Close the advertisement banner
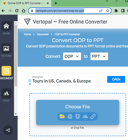This screenshot has width=128, height=140. 30,84
